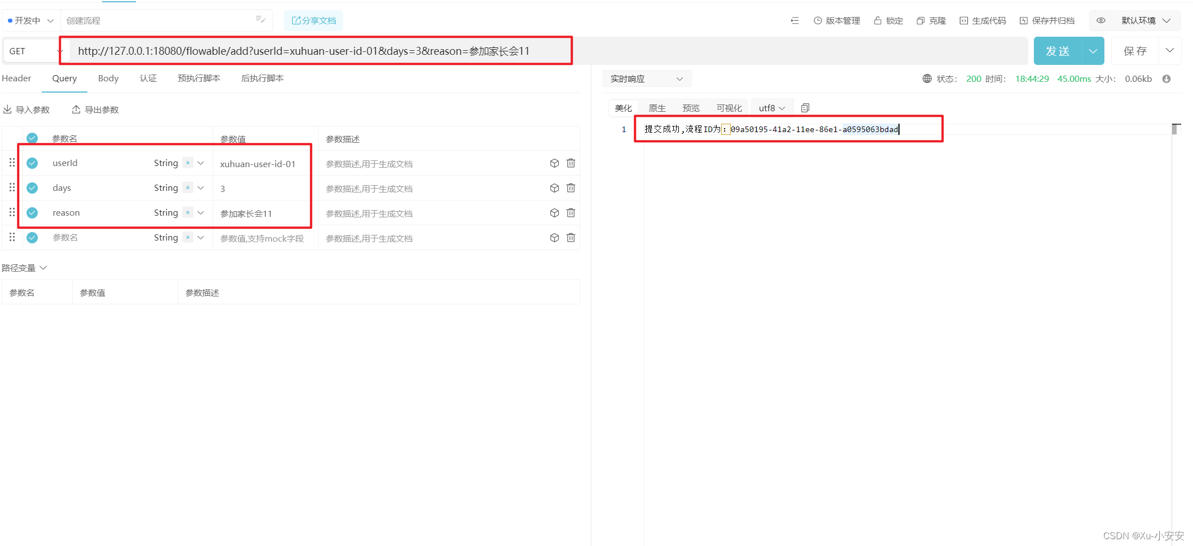The width and height of the screenshot is (1193, 546).
Task: Click the 分享文档 share link
Action: point(314,21)
